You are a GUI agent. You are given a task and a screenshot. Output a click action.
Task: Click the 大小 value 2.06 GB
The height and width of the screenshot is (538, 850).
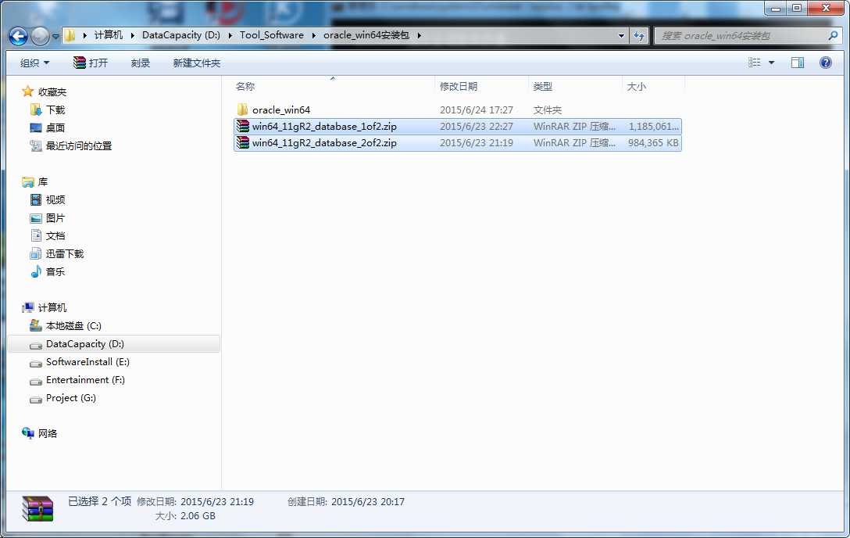pos(198,516)
